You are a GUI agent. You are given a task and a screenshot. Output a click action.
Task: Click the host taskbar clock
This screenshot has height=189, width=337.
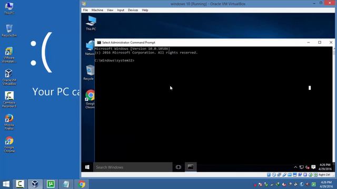point(326,184)
